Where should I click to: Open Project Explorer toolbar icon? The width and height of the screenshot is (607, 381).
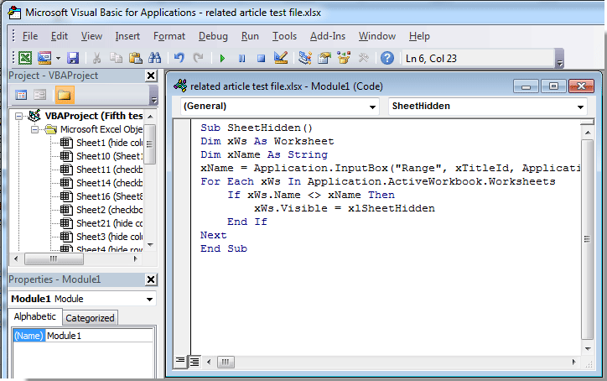(305, 58)
